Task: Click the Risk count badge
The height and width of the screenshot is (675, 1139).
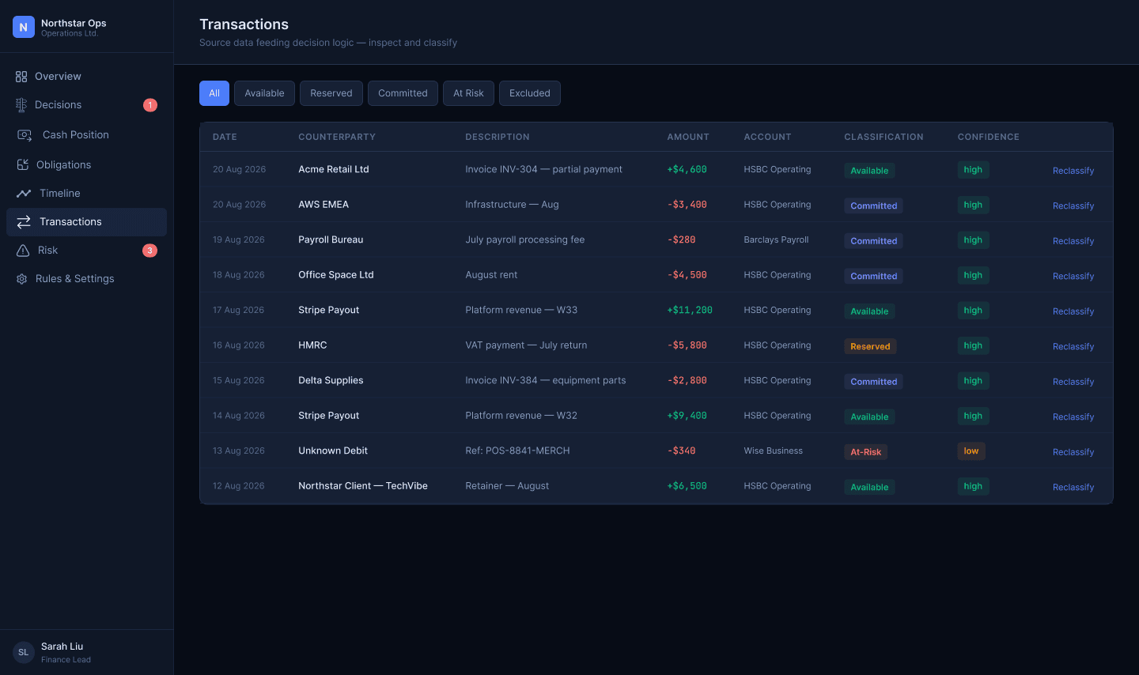Action: [x=149, y=251]
